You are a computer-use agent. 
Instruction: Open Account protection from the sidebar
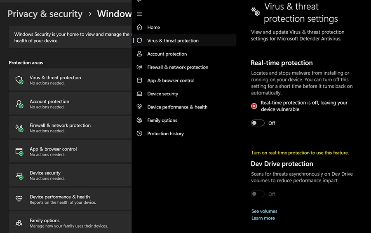pyautogui.click(x=185, y=54)
